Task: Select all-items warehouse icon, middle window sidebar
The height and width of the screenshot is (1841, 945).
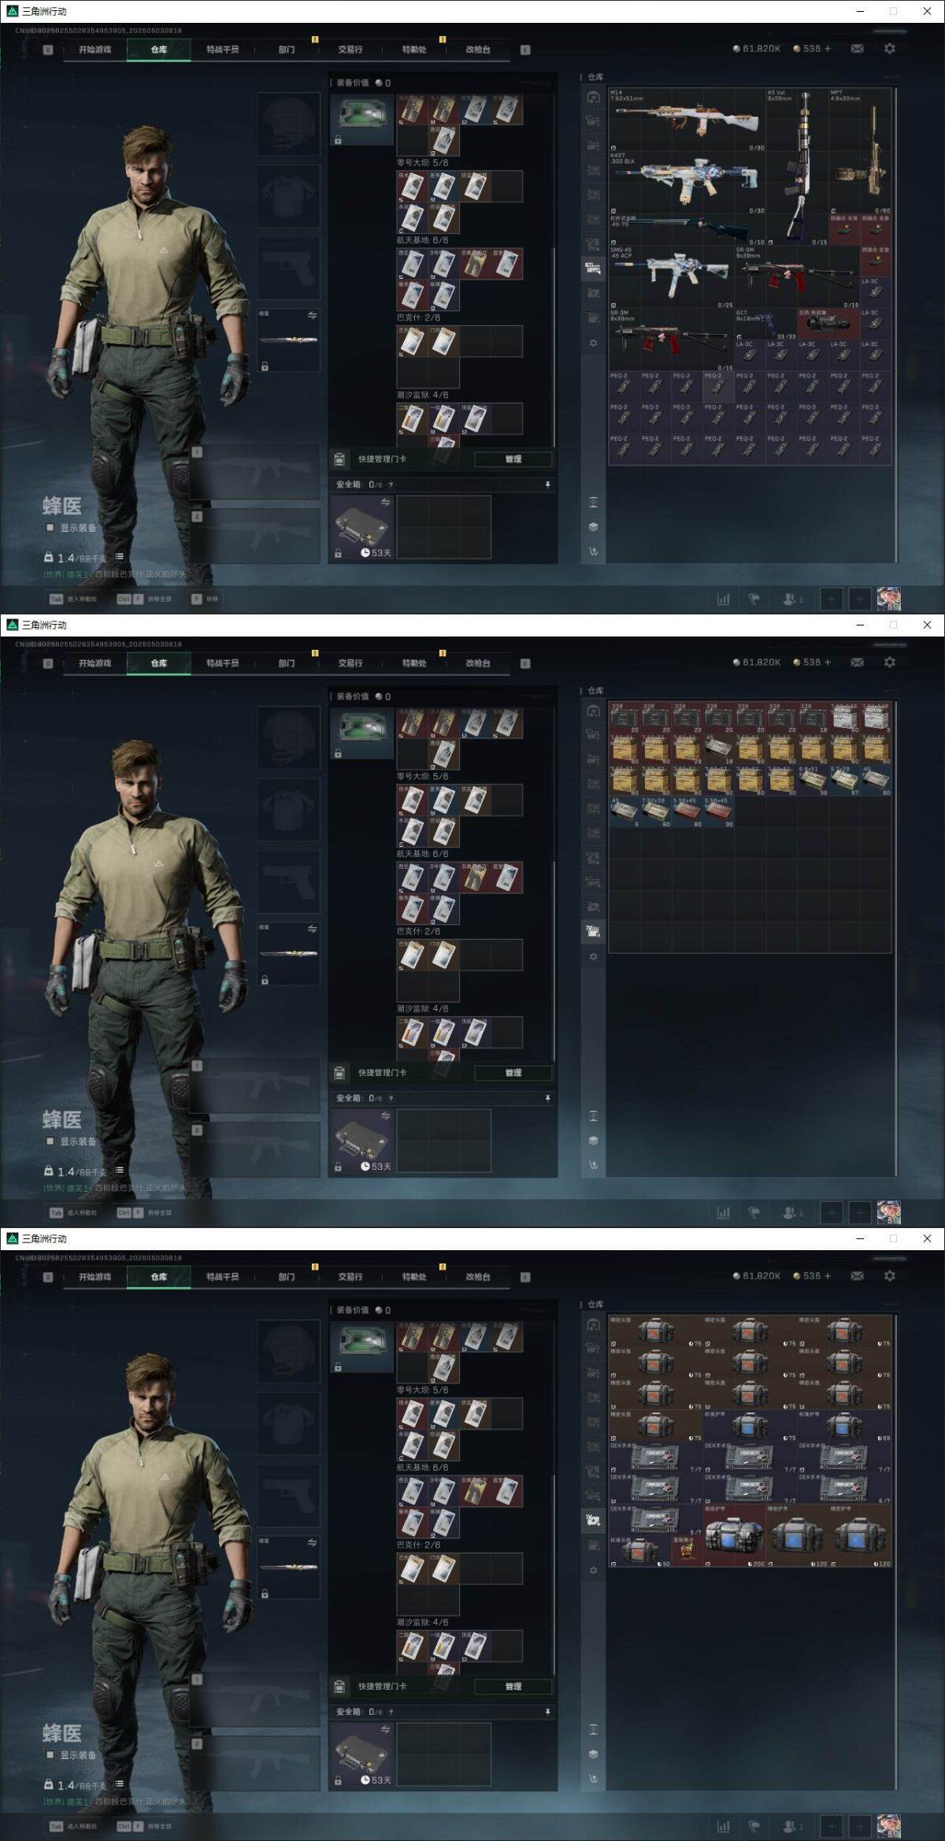Action: click(594, 711)
